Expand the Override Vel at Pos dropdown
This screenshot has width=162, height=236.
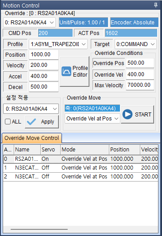pyautogui.click(x=93, y=119)
